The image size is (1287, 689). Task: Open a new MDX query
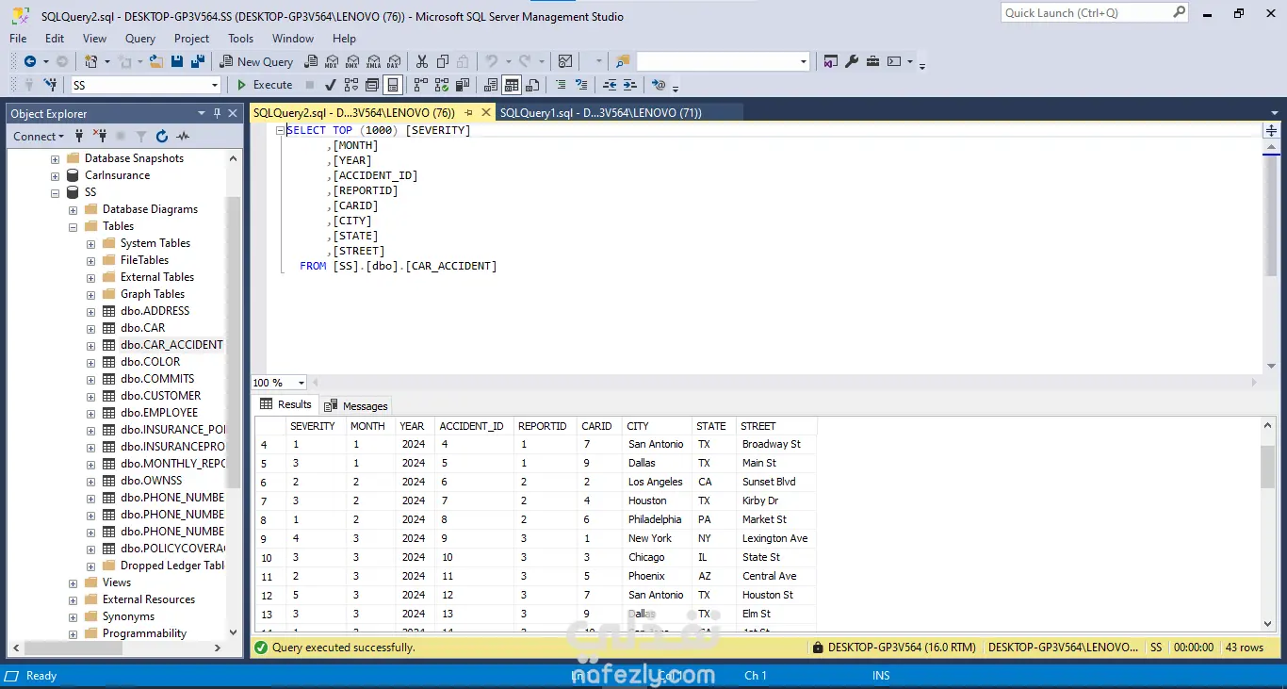click(332, 61)
